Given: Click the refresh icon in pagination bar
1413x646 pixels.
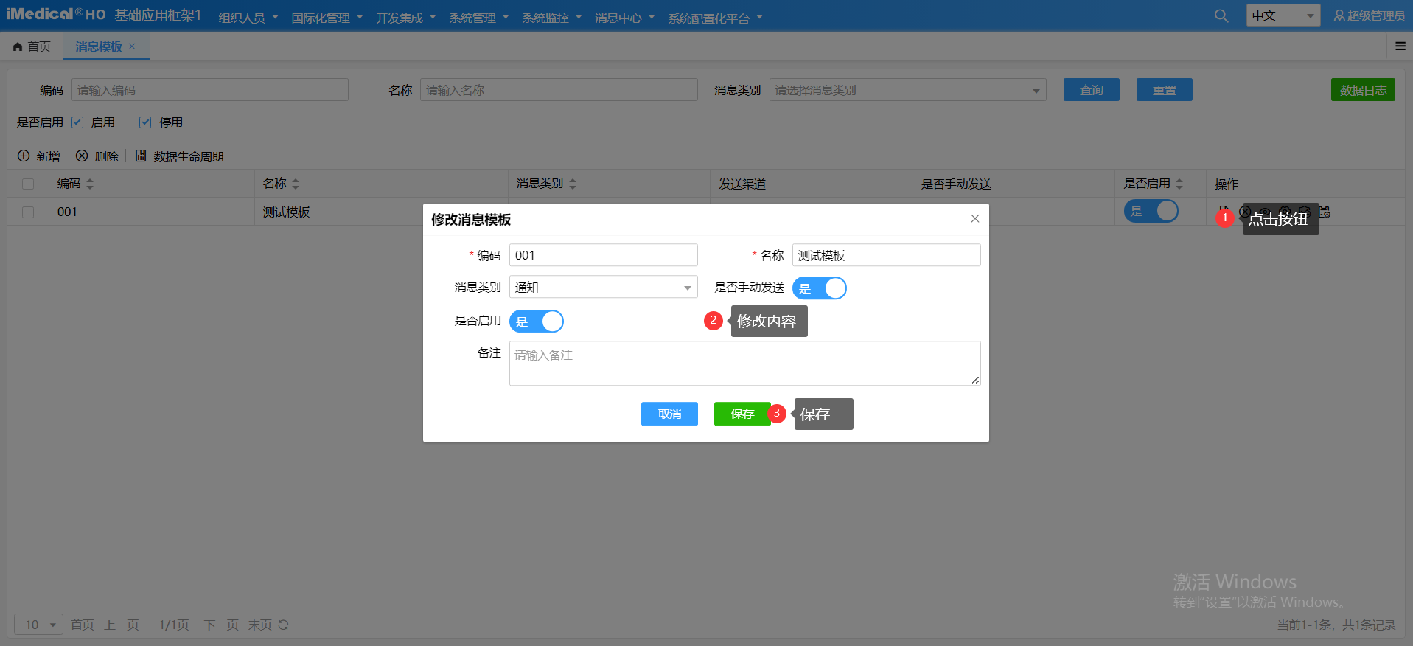Looking at the screenshot, I should click(x=283, y=625).
